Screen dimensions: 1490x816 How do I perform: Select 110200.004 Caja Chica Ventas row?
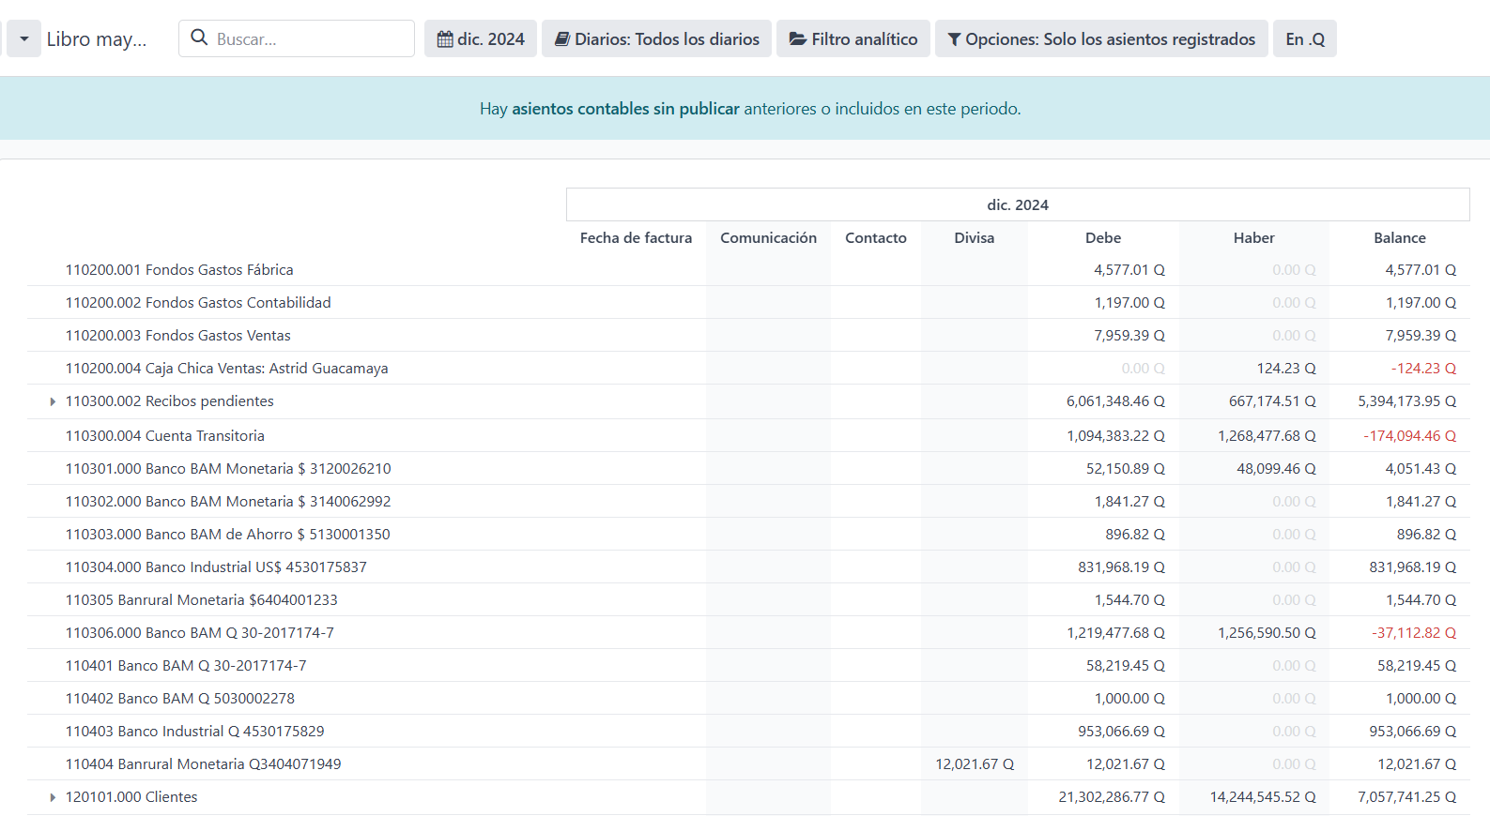coord(226,369)
